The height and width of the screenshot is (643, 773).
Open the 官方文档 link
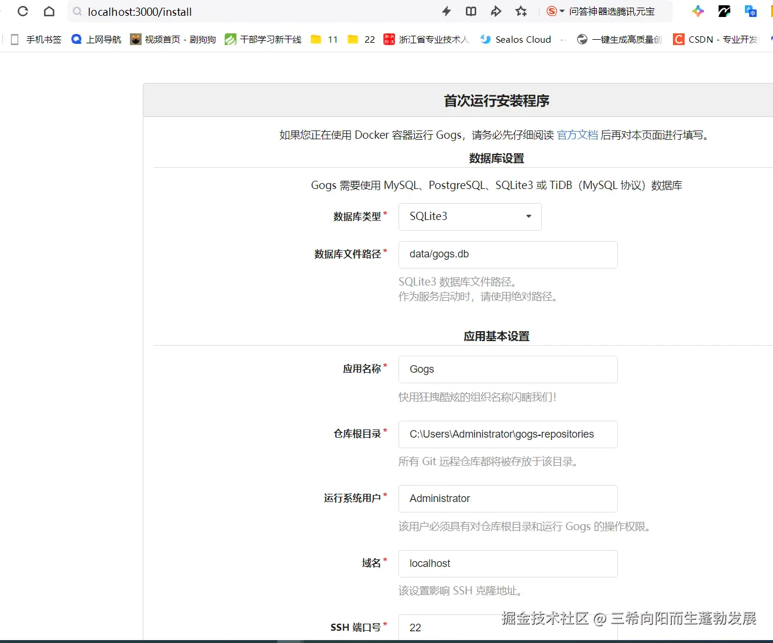click(577, 135)
